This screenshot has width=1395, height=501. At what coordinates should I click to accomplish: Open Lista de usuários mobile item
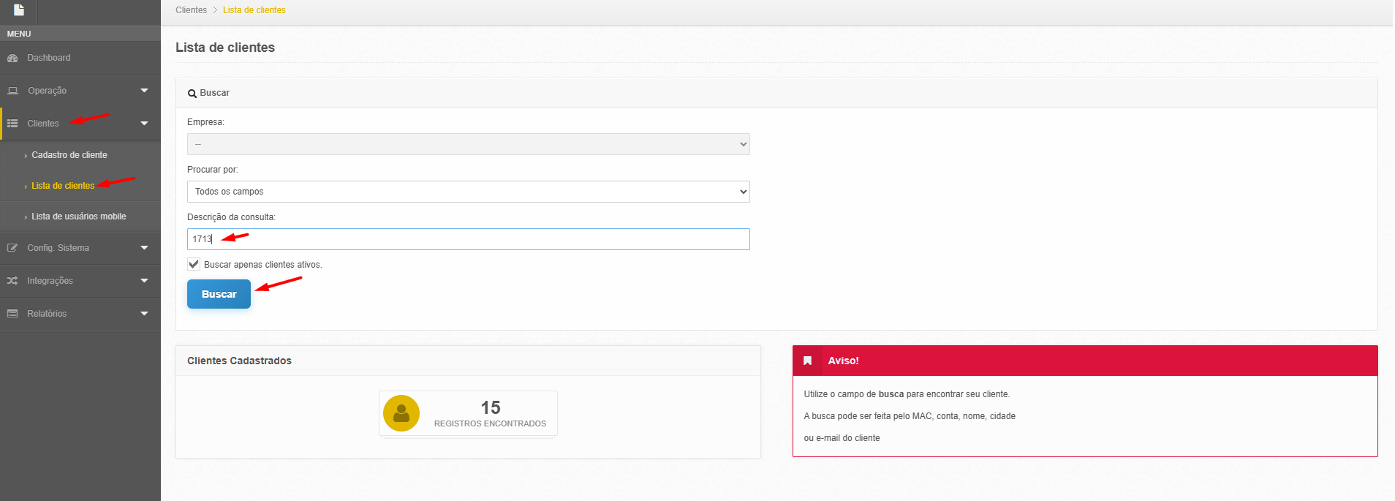coord(78,216)
